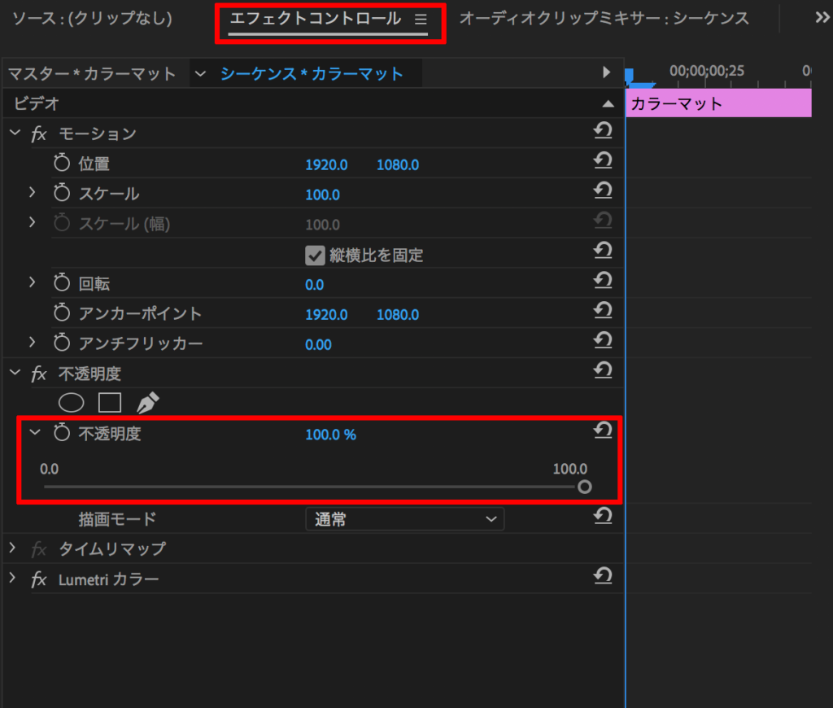The height and width of the screenshot is (708, 833).
Task: Open the 描画モード dropdown showing 通常
Action: point(405,519)
